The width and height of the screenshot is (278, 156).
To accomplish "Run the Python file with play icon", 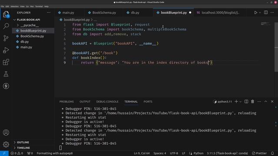I will click(256, 13).
